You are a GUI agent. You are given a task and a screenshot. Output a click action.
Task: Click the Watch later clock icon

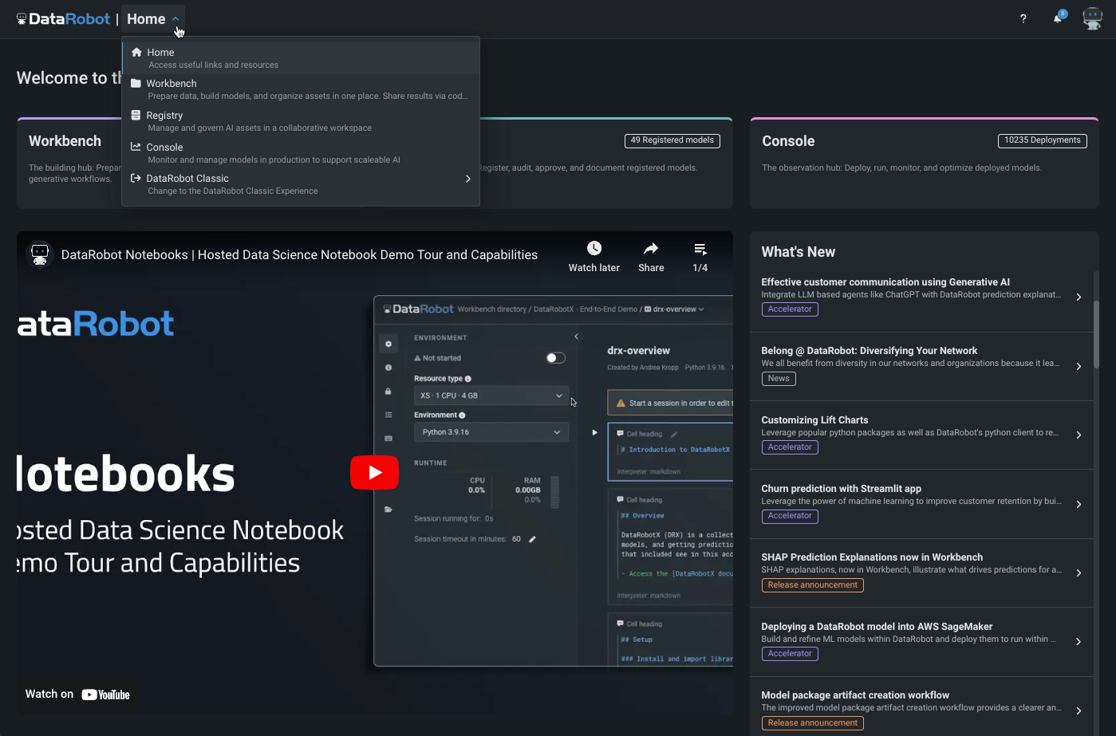coord(593,249)
